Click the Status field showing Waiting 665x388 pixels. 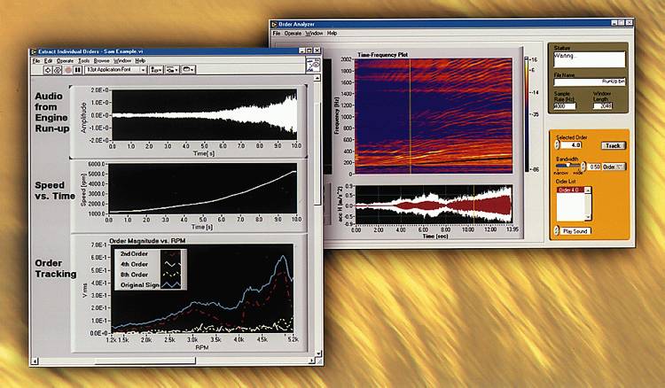pyautogui.click(x=589, y=59)
